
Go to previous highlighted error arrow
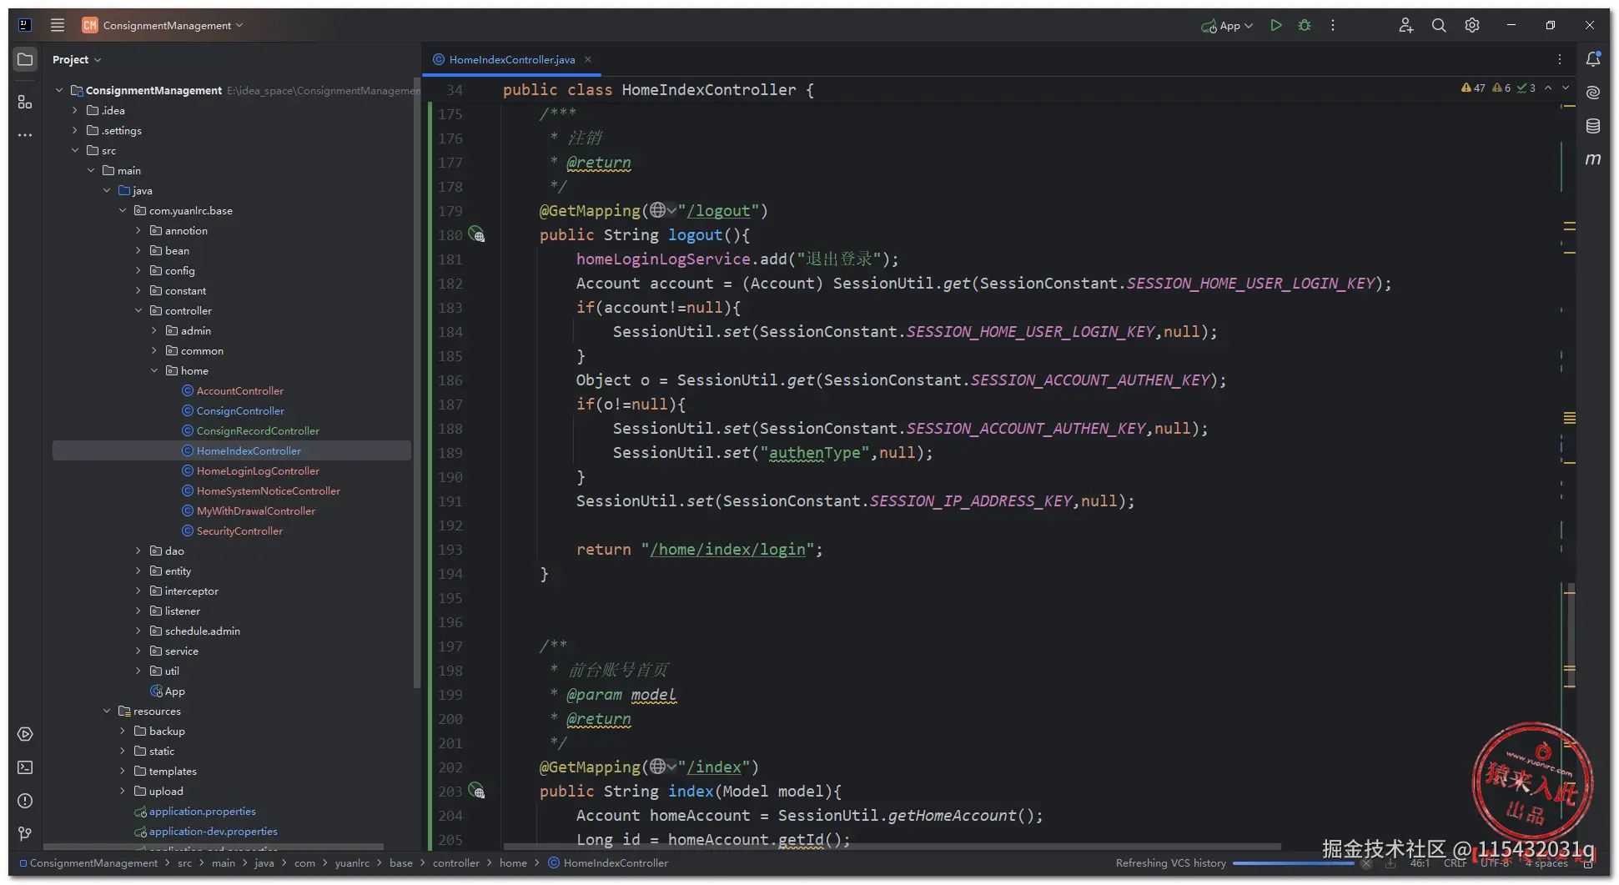(1548, 88)
